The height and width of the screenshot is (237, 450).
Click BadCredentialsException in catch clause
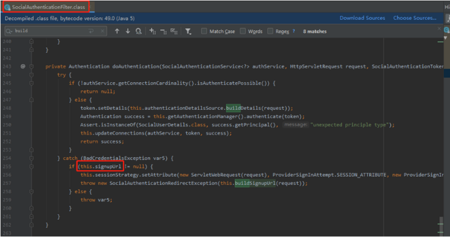117,158
